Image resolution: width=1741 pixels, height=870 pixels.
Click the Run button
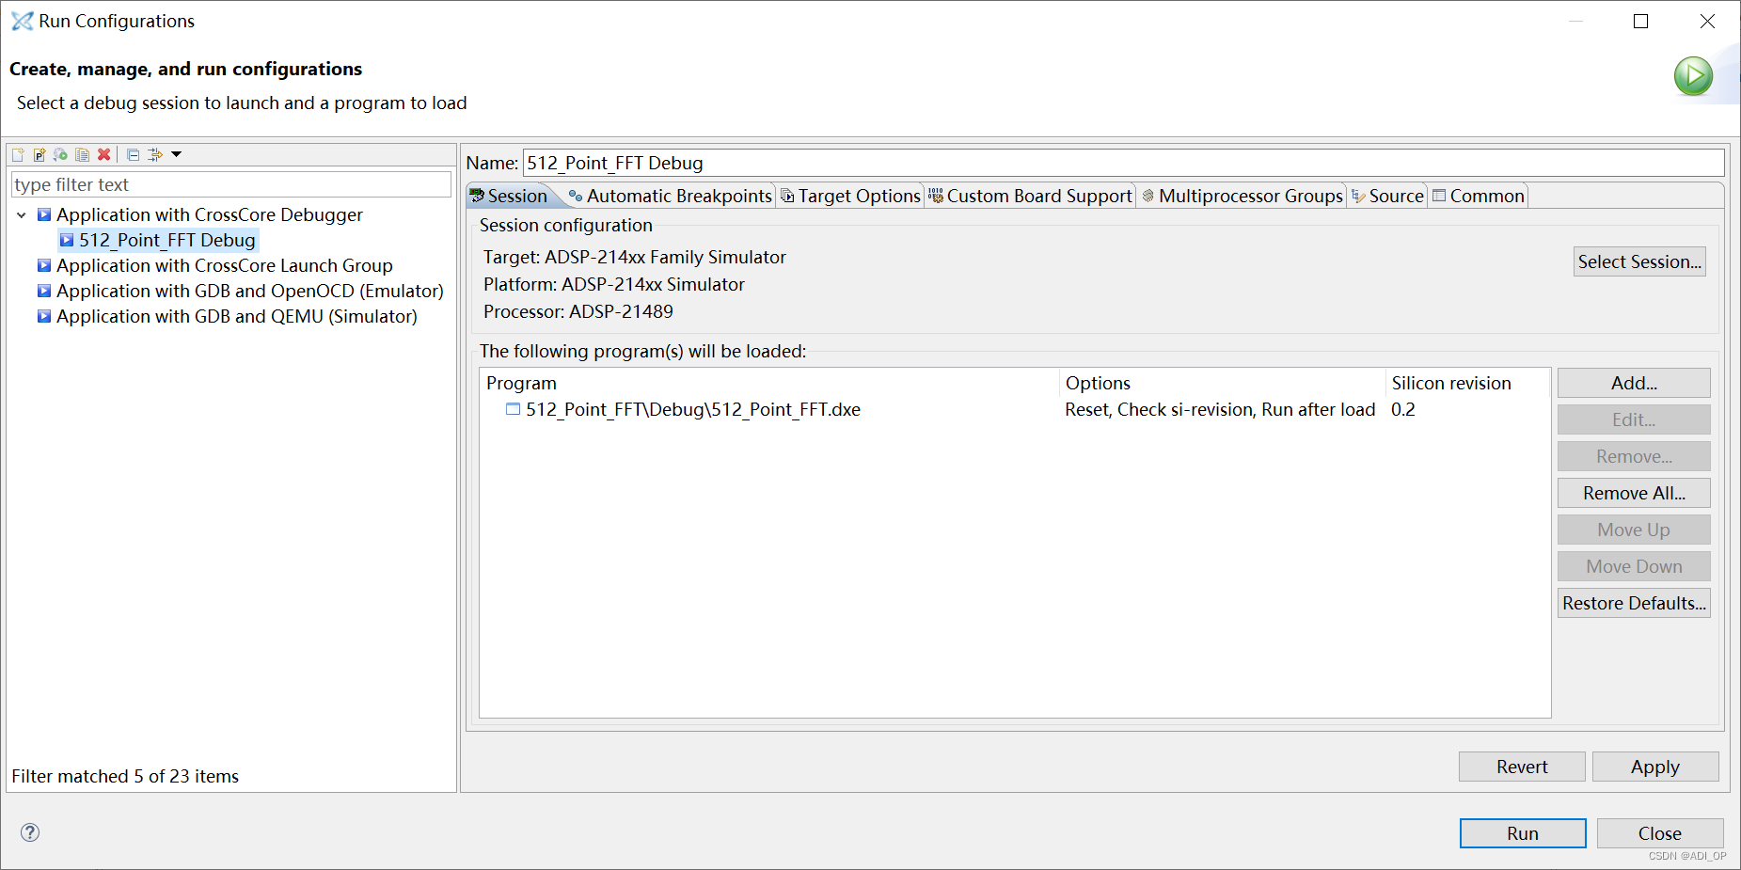1523,833
